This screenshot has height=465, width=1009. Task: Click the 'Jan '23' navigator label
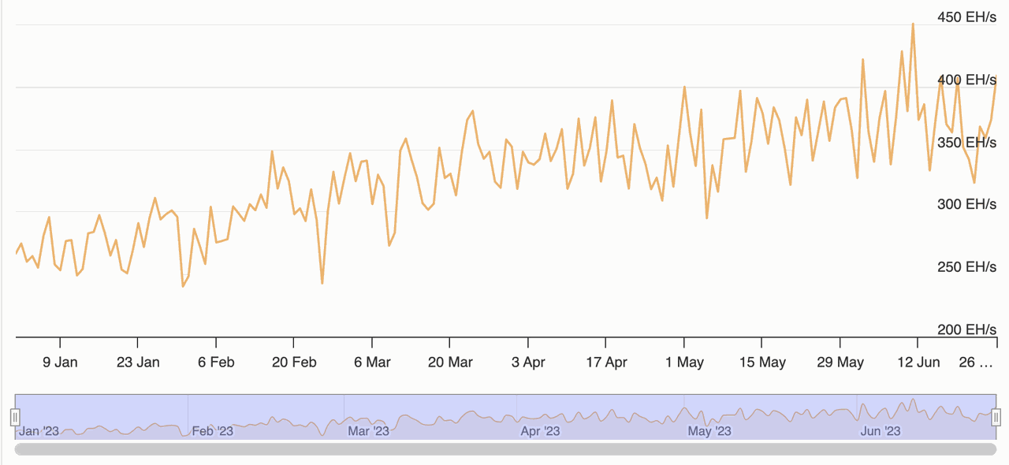point(39,431)
